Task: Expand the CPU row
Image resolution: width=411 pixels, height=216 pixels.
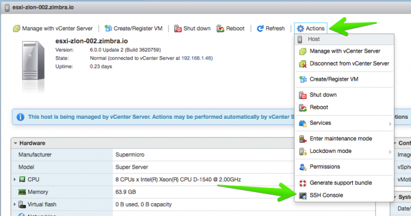Action: [15, 180]
